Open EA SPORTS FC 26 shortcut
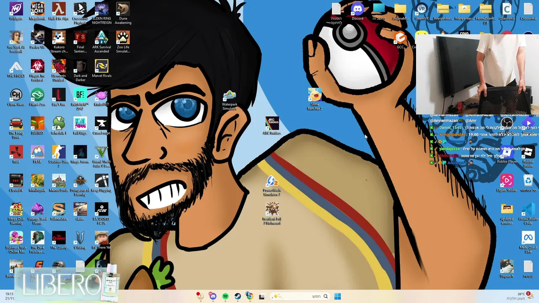 pyautogui.click(x=101, y=214)
